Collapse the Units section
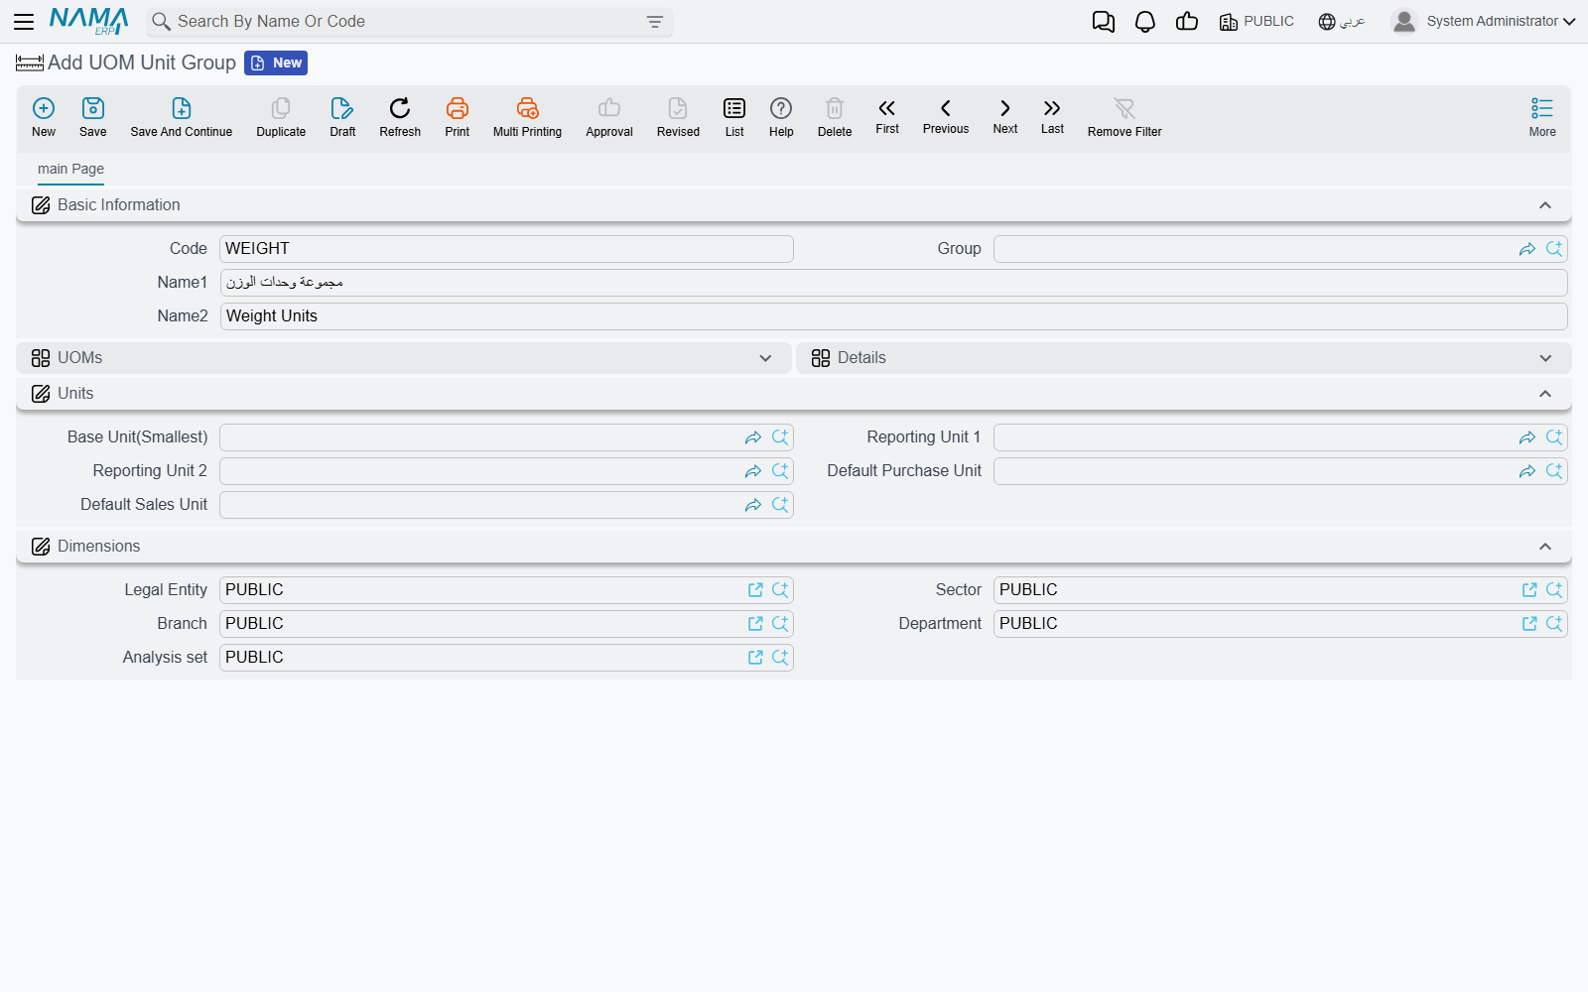Viewport: 1588px width, 992px height. coord(1545,394)
